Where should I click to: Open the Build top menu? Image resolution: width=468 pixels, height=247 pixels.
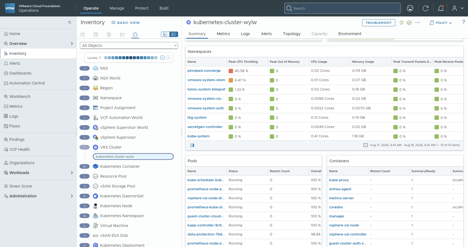click(x=164, y=8)
